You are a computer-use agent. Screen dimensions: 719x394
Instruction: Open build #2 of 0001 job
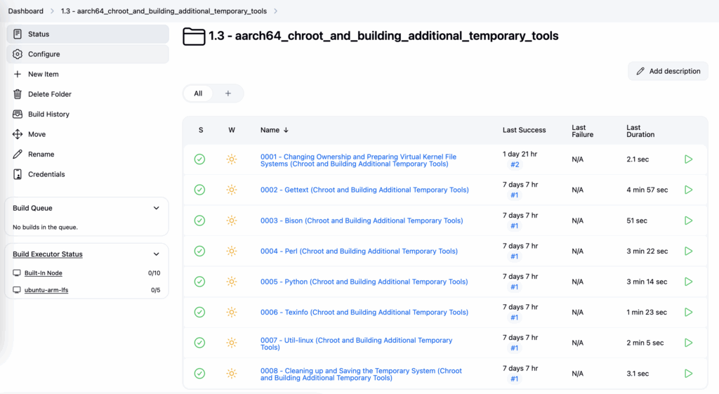[515, 164]
